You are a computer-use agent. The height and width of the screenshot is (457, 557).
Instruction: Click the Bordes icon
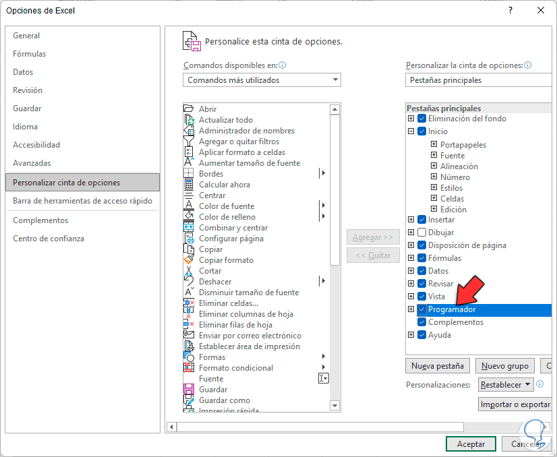coord(188,174)
